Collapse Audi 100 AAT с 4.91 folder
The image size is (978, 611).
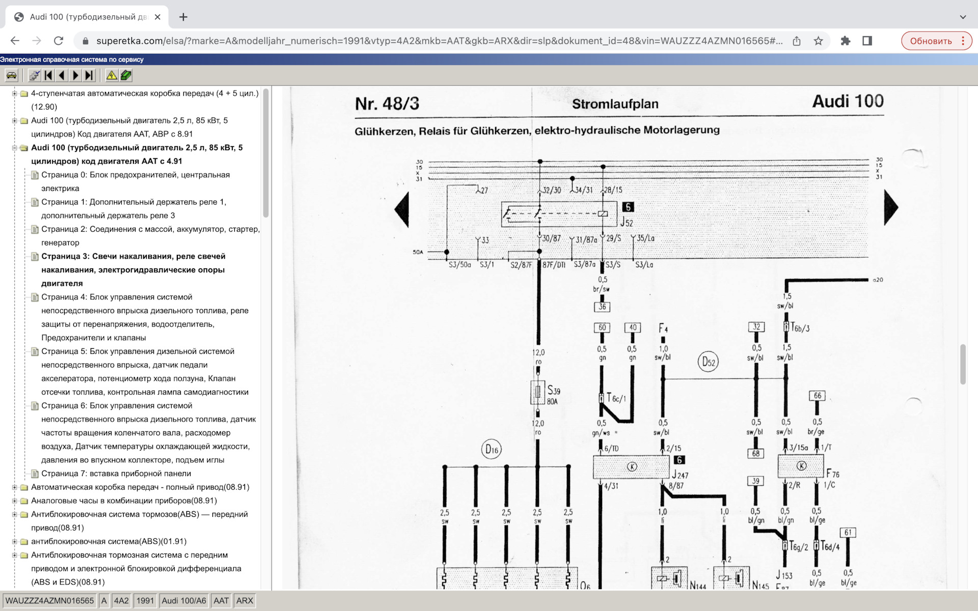click(14, 148)
